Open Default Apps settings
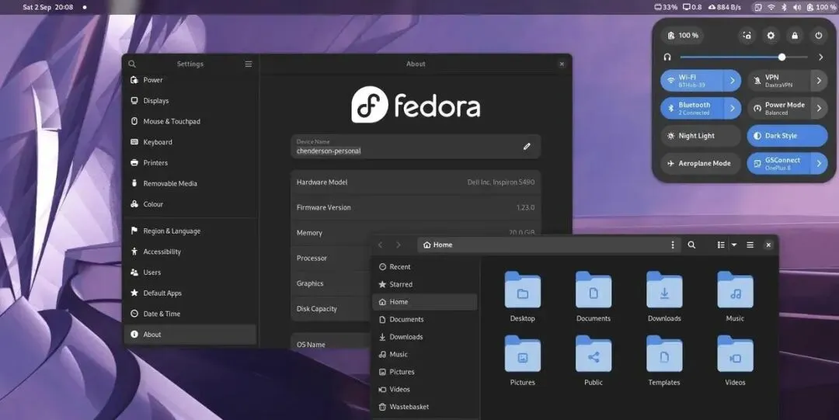Screen dimensions: 839x420 190,293
